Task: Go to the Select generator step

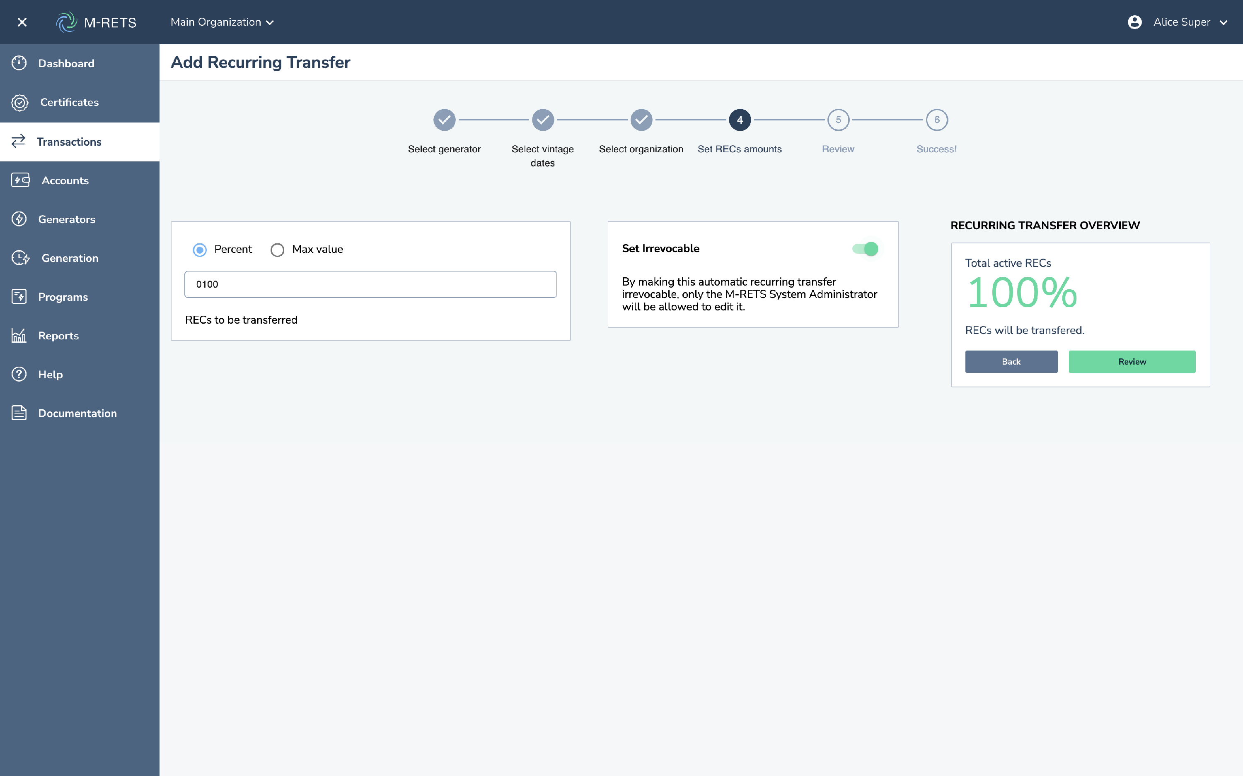Action: 444,120
